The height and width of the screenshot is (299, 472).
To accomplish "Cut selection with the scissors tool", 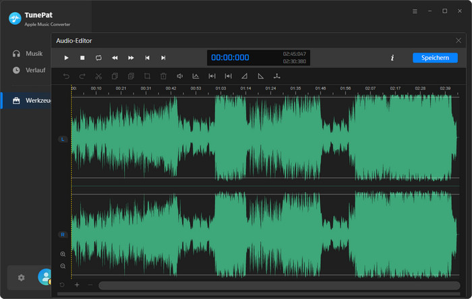I will [x=98, y=76].
